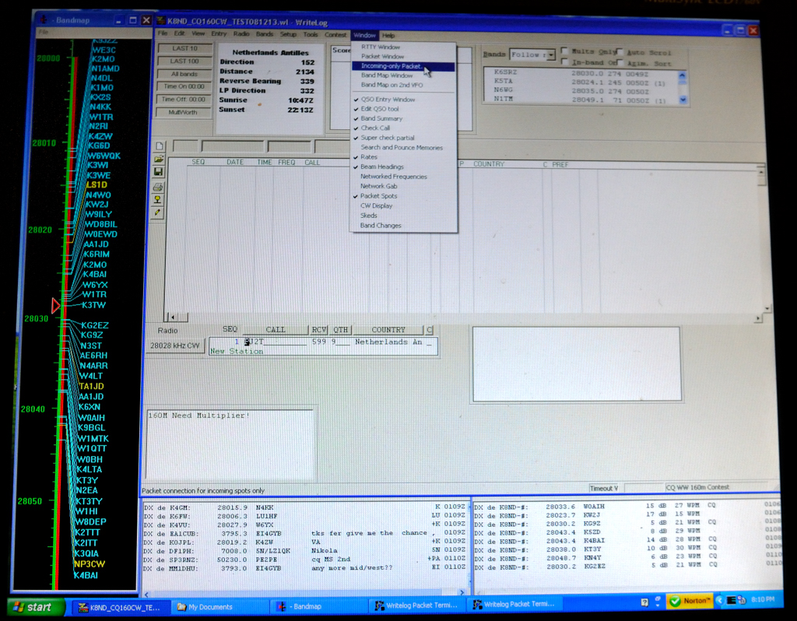Select N1TM row in packet spots list
797x621 pixels.
[581, 100]
